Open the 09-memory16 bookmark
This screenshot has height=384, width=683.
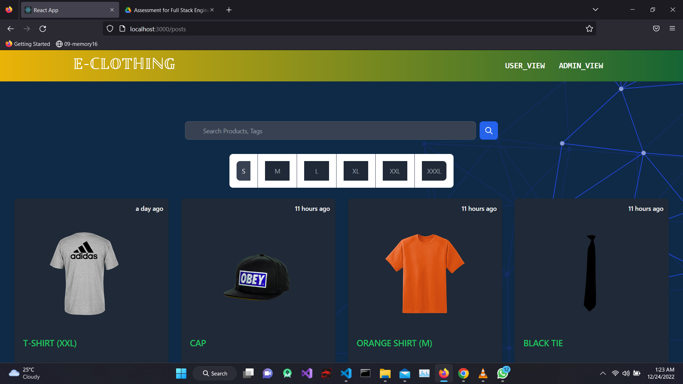pyautogui.click(x=76, y=44)
